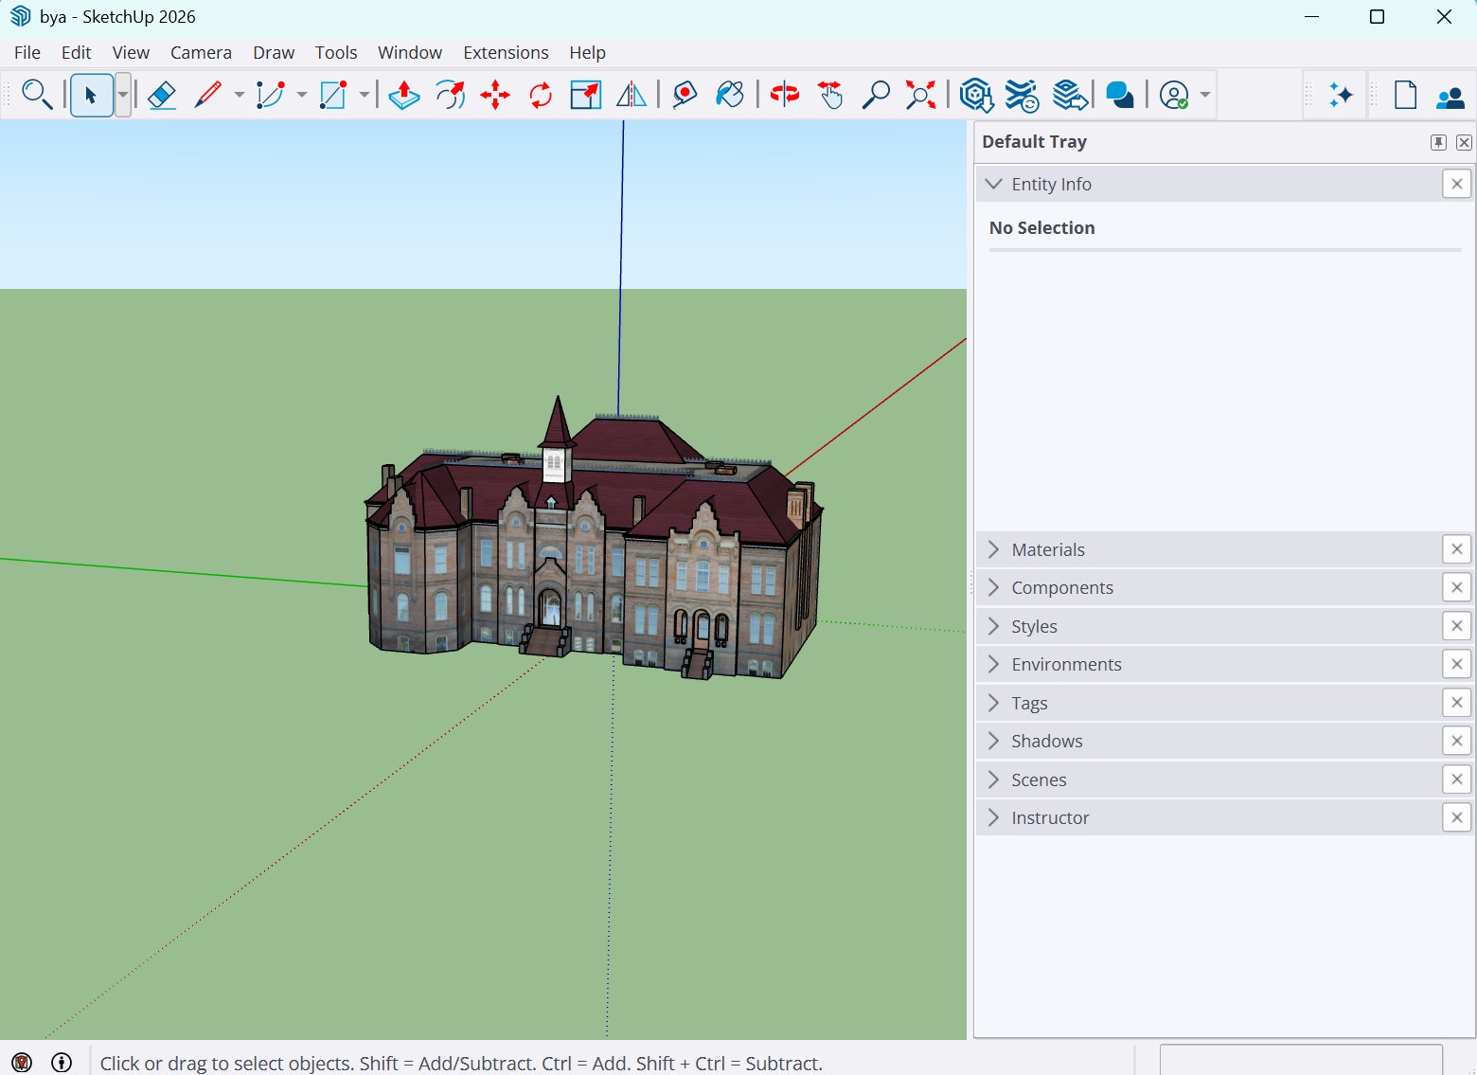Viewport: 1477px width, 1075px height.
Task: Expand the Scenes panel
Action: [x=993, y=779]
